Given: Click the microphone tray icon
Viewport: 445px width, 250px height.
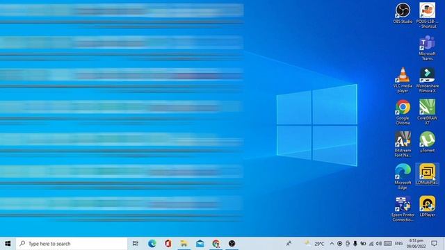Looking at the screenshot, I should [x=355, y=244].
